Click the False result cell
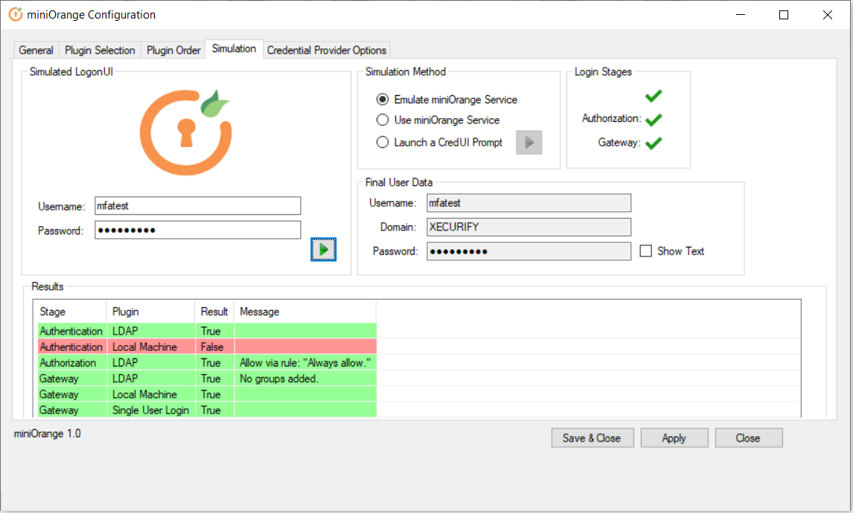Image resolution: width=853 pixels, height=513 pixels. click(x=214, y=346)
